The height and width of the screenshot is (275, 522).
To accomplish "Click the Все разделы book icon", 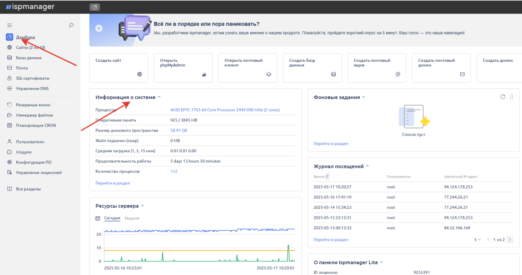I will (10, 189).
